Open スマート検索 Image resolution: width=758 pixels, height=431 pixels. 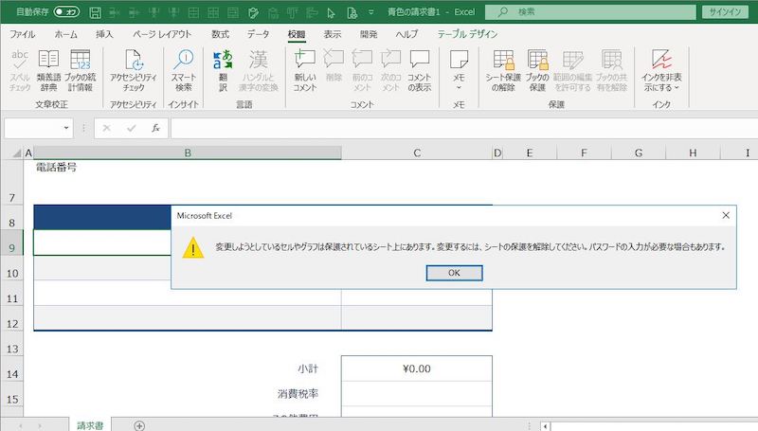tap(184, 70)
